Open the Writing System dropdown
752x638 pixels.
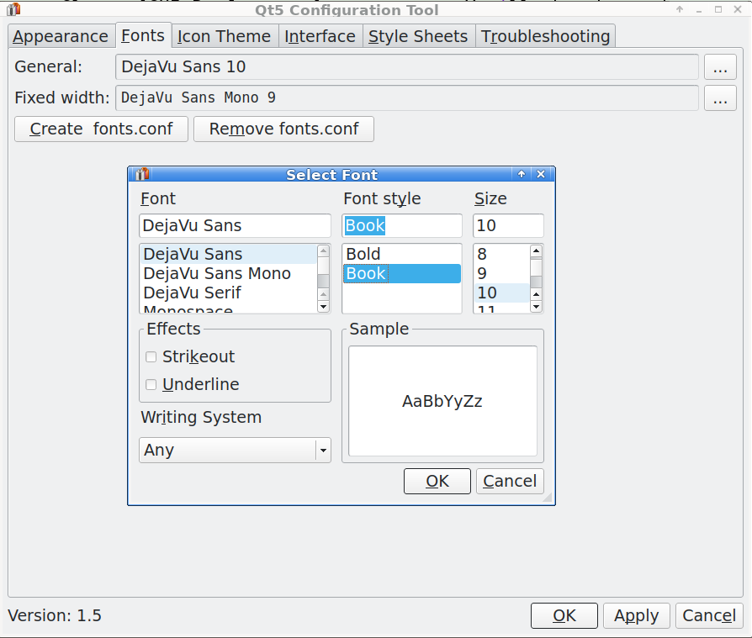pos(323,450)
